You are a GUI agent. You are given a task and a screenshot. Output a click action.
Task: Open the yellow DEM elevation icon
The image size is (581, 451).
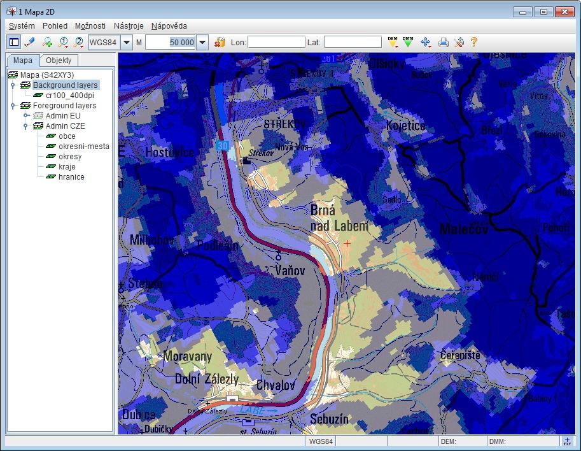(x=393, y=42)
